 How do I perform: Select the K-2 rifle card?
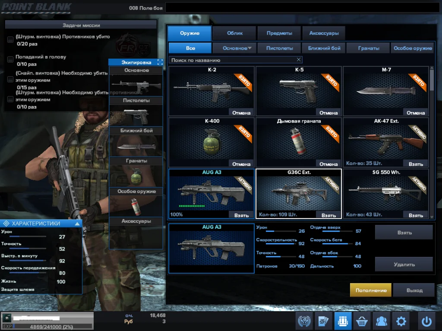tap(212, 91)
